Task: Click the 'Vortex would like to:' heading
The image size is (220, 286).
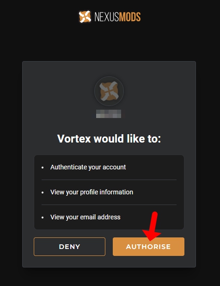Action: click(x=109, y=139)
